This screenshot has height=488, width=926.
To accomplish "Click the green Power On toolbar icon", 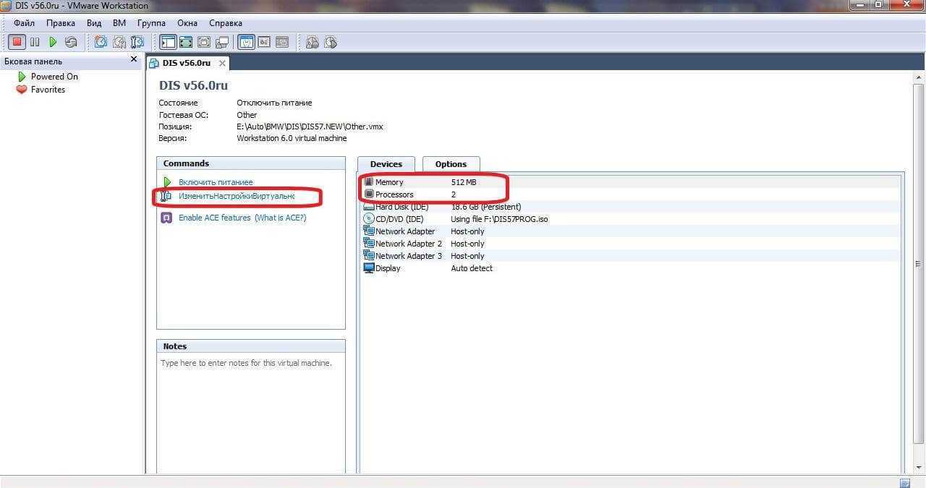I will pos(53,43).
